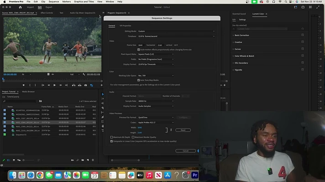The height and width of the screenshot is (182, 325).
Task: Click the horizontal frame size field
Action: 141,45
